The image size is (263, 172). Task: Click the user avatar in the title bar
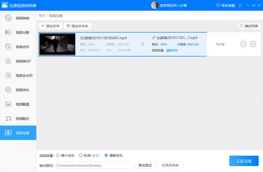coord(155,5)
